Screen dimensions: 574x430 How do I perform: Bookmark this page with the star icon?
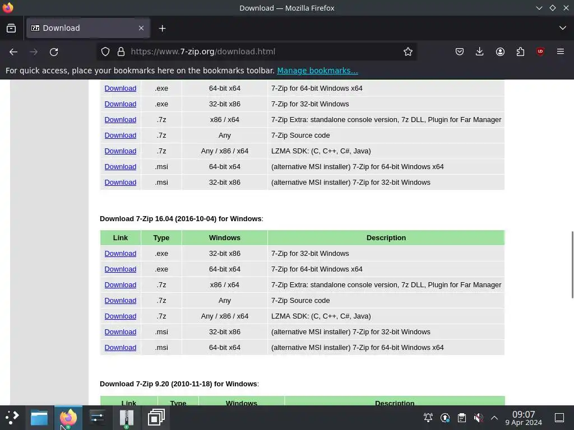[408, 52]
